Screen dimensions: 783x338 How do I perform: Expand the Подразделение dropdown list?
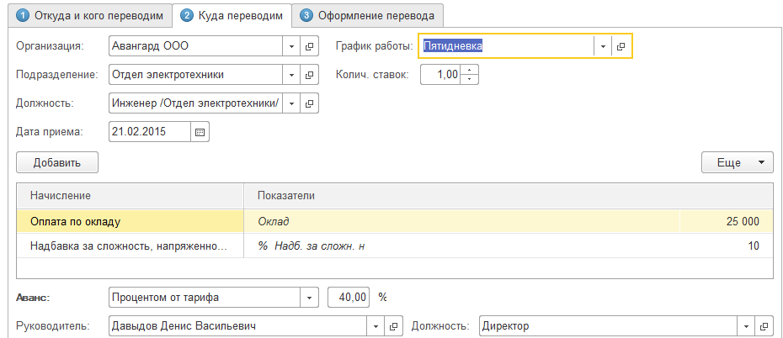pyautogui.click(x=291, y=75)
